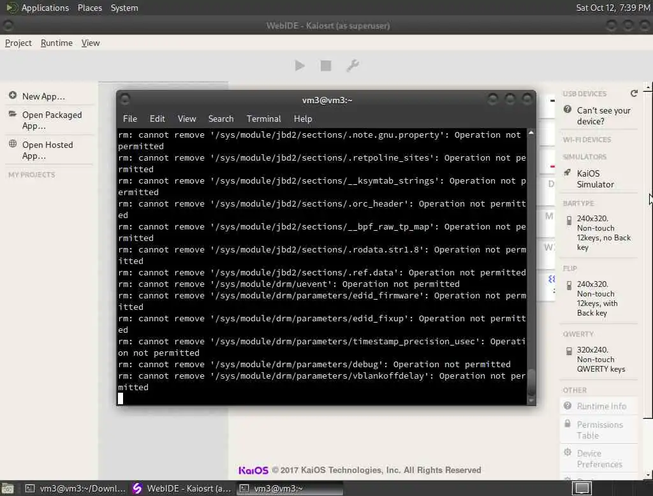Open the terminal Search menu
Screen dimensions: 653x496
tap(221, 119)
